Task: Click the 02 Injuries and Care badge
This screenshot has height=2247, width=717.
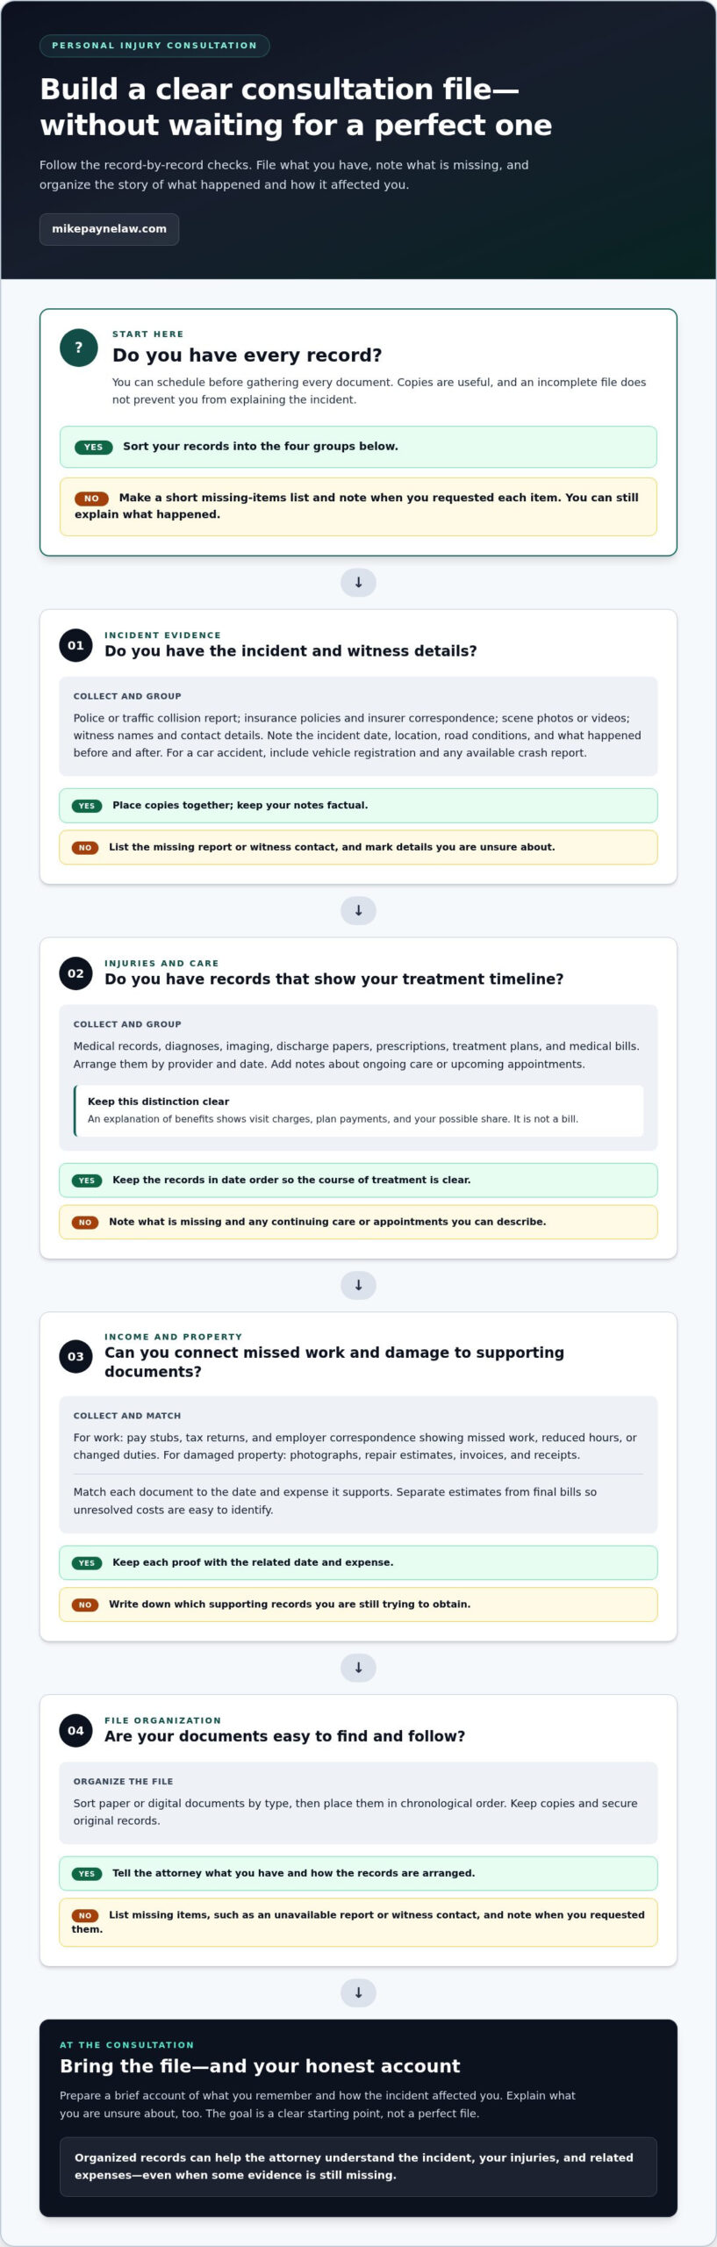Action: coord(75,973)
